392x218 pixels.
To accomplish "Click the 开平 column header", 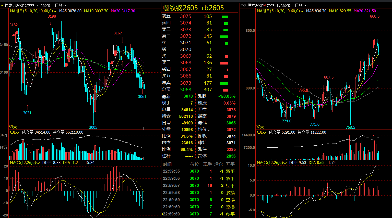I will 230,164.
